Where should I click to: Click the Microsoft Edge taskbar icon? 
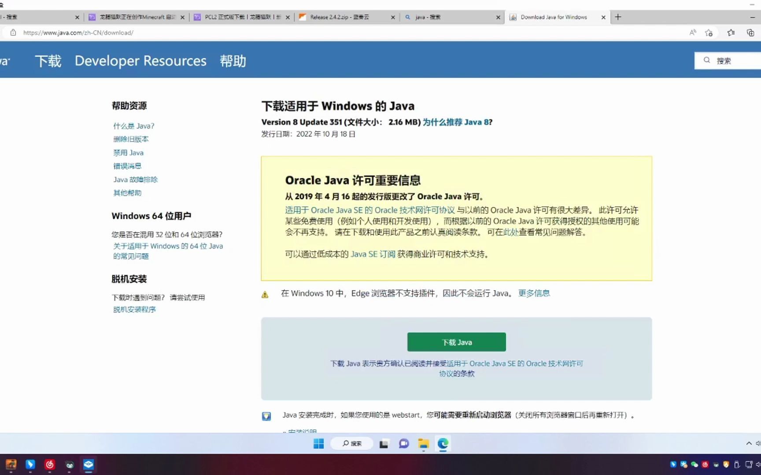[x=443, y=444]
